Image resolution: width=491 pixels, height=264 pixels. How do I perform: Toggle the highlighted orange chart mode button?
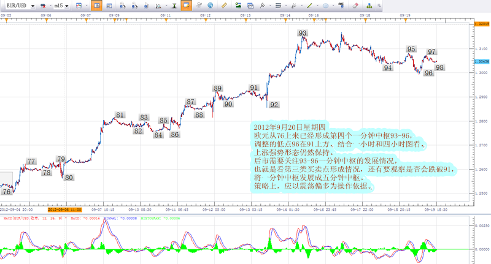[97, 6]
